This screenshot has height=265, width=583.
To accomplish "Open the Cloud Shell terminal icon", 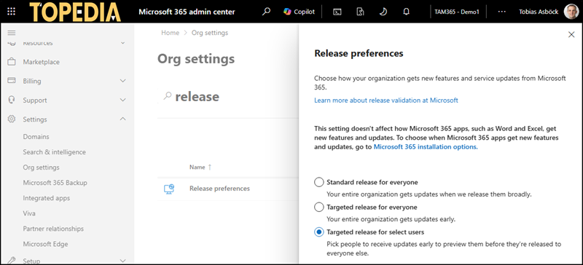I will click(x=337, y=12).
